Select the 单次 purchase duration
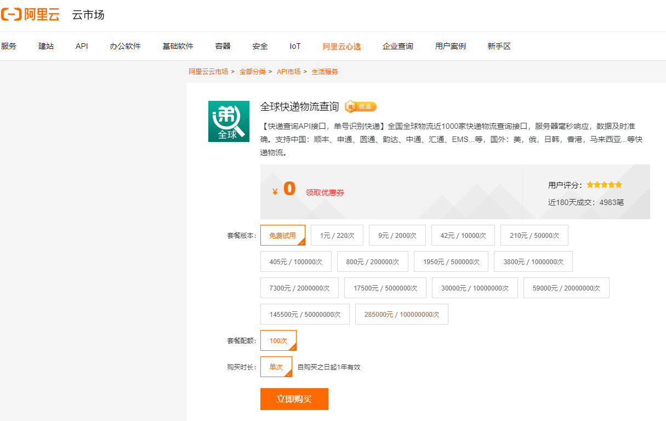The width and height of the screenshot is (666, 421). [276, 367]
